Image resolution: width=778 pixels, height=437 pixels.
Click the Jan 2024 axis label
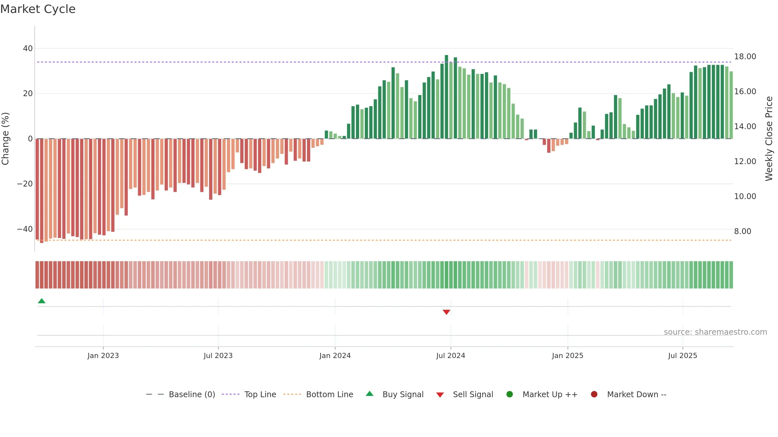pos(335,355)
